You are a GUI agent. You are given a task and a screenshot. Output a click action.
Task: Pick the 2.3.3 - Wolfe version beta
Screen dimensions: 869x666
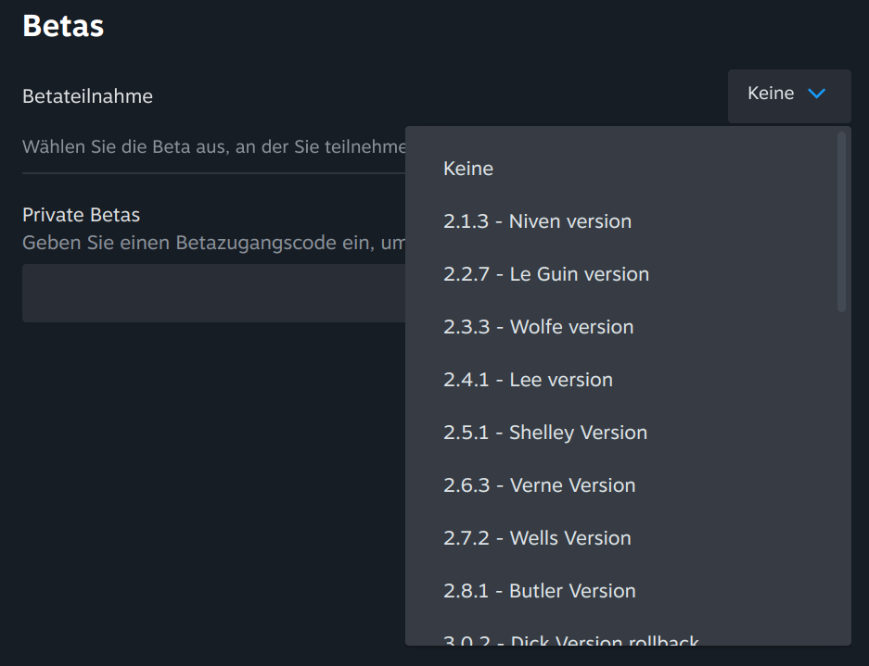[538, 327]
